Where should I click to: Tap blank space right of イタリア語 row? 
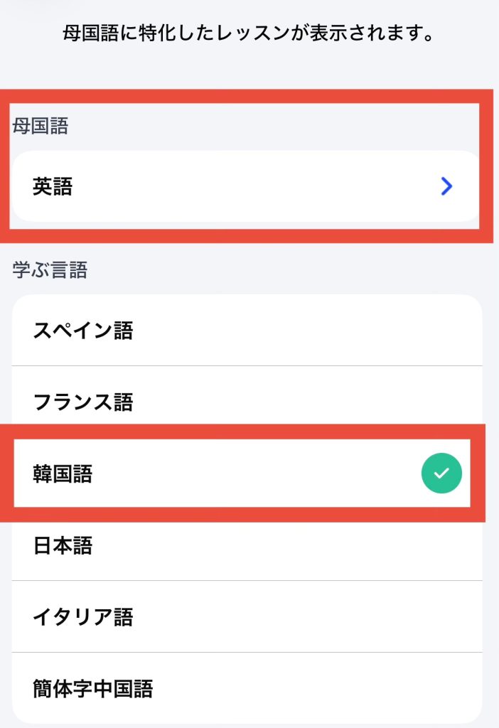click(306, 616)
